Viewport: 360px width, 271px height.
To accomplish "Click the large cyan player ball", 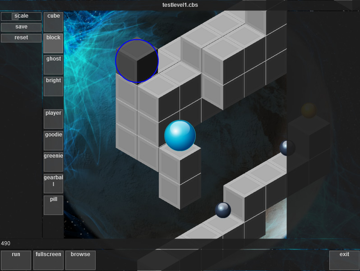I will pos(180,135).
